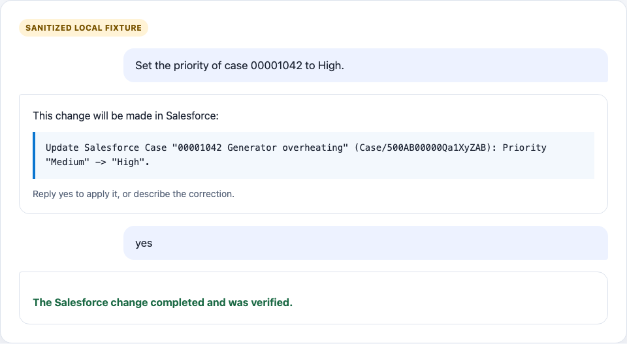627x344 pixels.
Task: Select the "yes" reply message bubble
Action: click(366, 243)
